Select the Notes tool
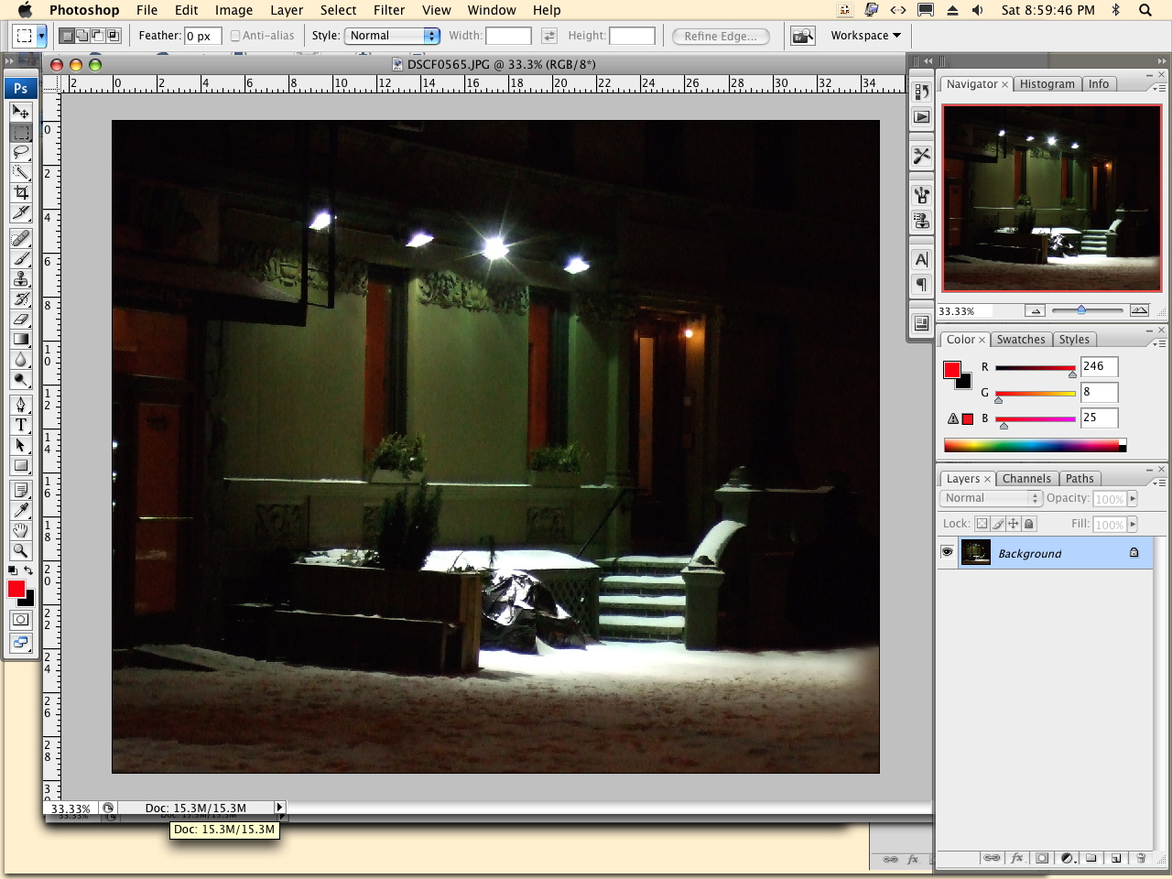The width and height of the screenshot is (1172, 879). [x=20, y=491]
